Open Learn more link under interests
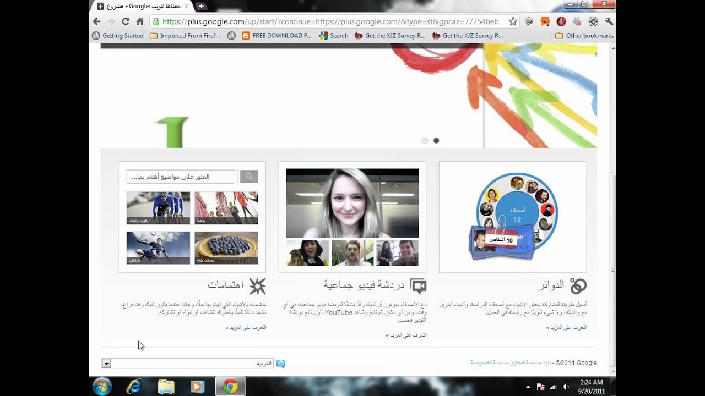The image size is (705, 396). click(x=246, y=327)
